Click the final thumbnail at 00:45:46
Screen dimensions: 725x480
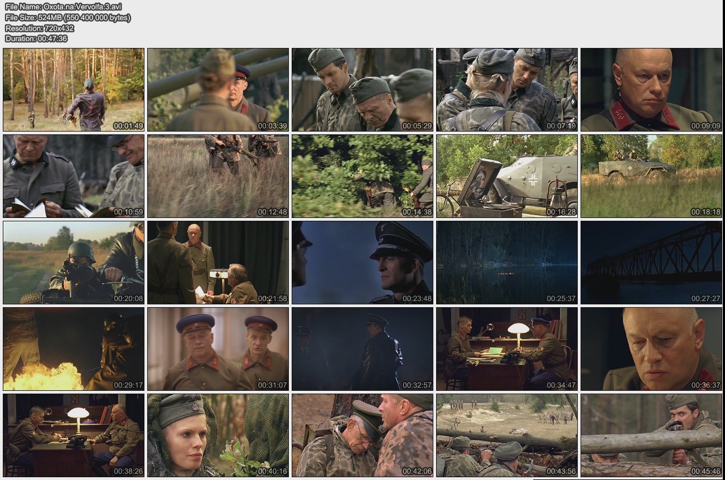pyautogui.click(x=651, y=435)
